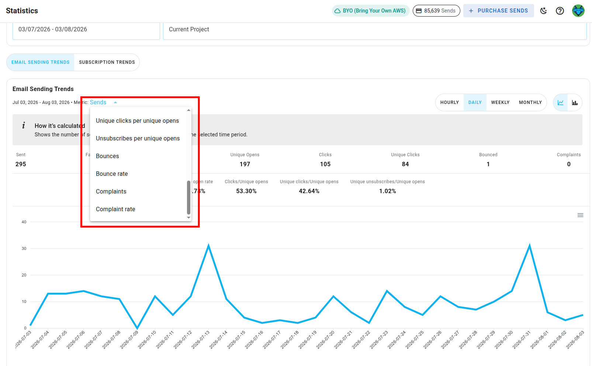Click the Email Sending Trends section heading
The width and height of the screenshot is (592, 366).
tap(43, 89)
